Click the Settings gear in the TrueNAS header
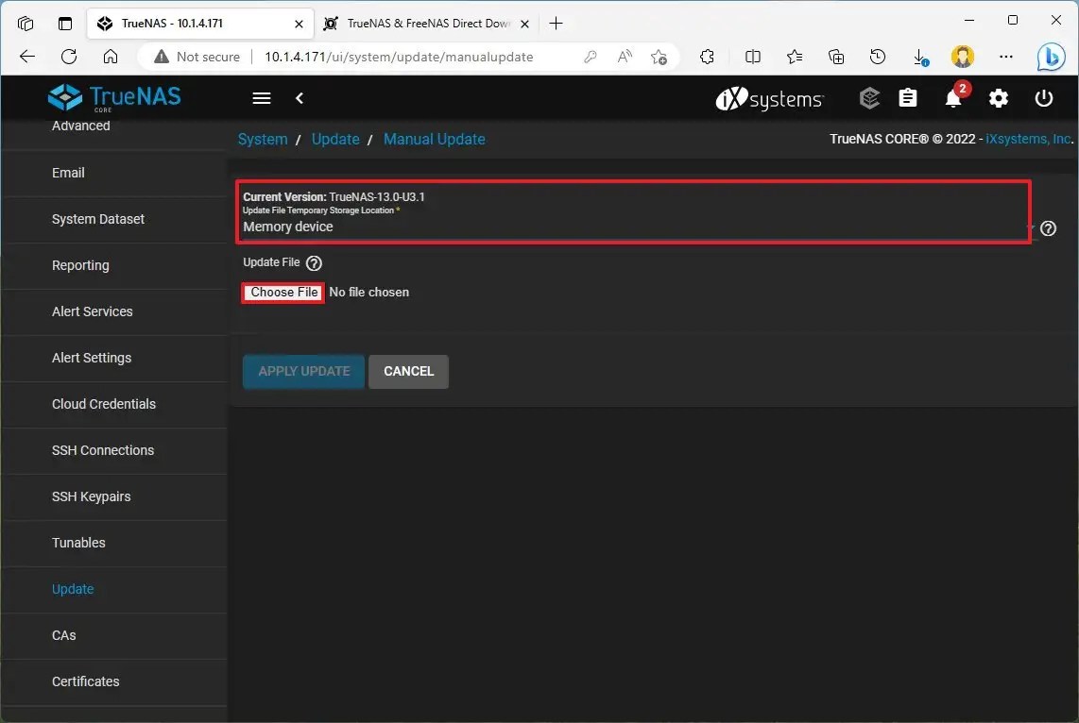Image resolution: width=1079 pixels, height=723 pixels. click(x=999, y=98)
